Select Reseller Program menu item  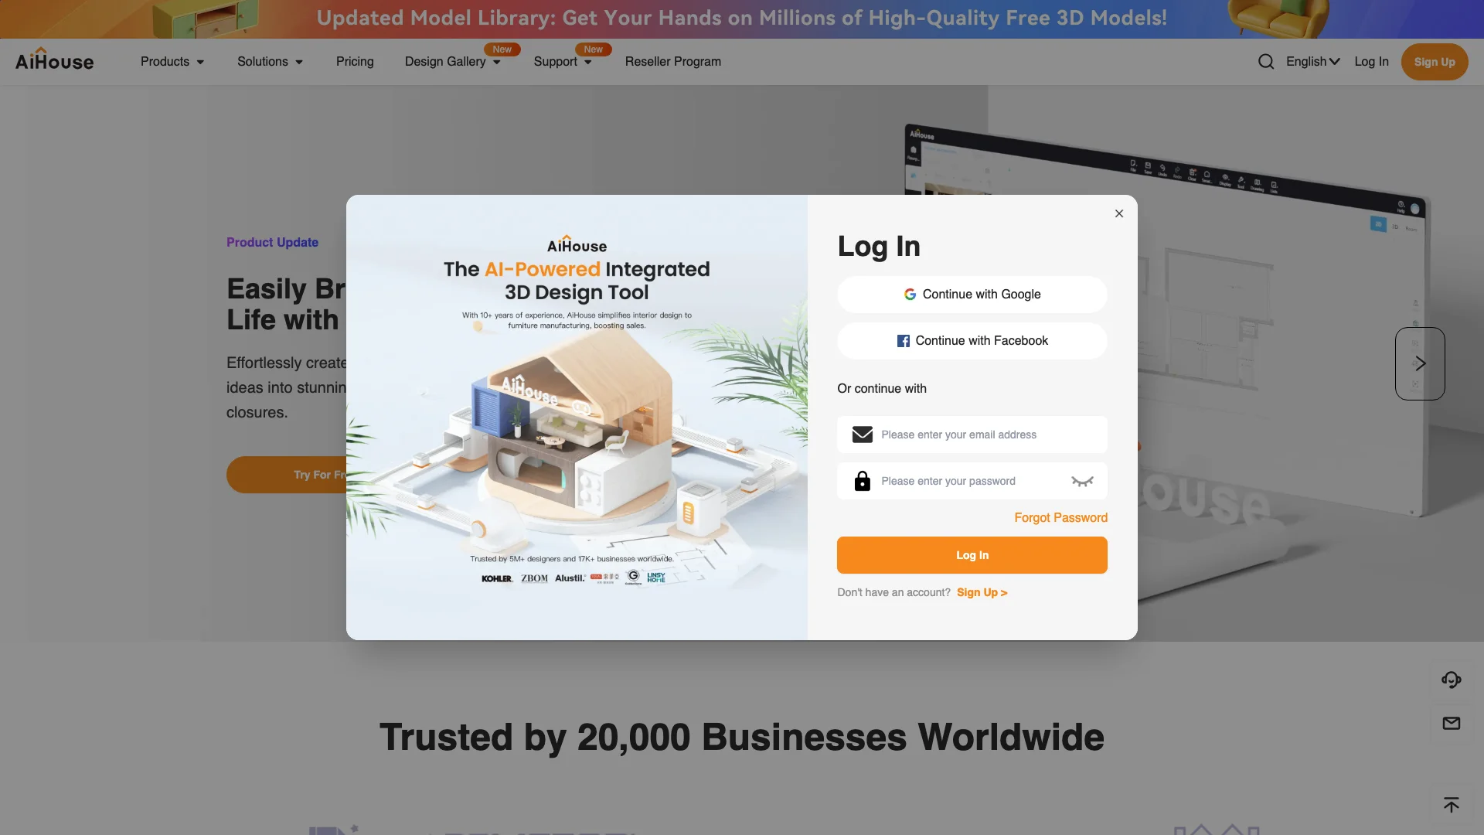tap(672, 61)
